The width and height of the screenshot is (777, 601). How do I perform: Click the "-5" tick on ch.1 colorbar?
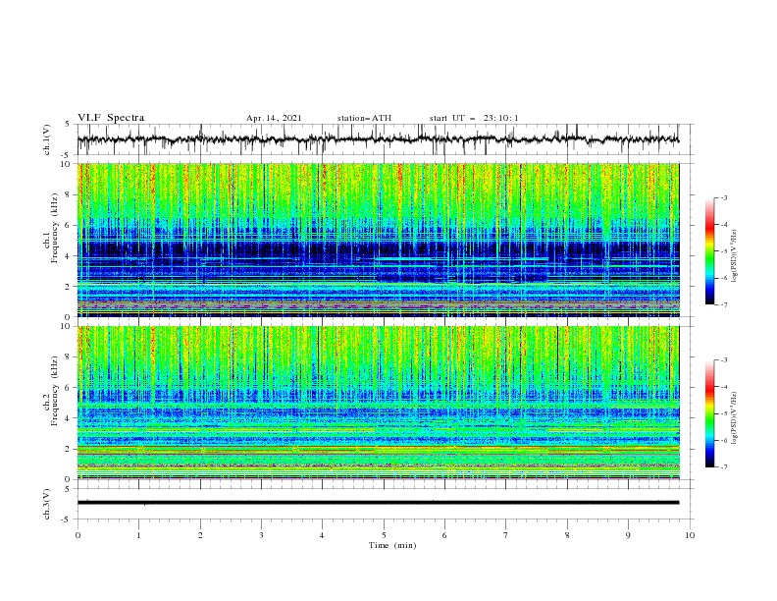tap(723, 251)
